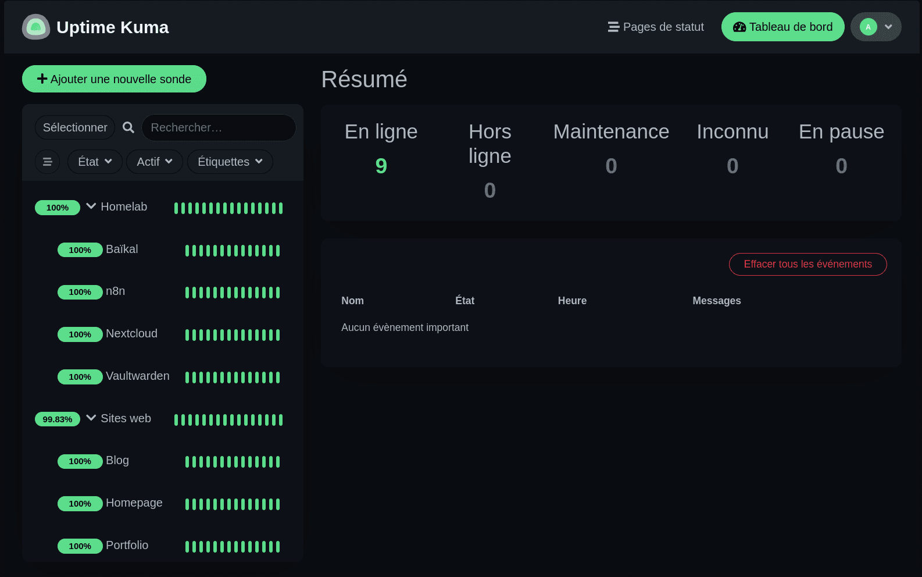Focus the Rechercher search field

tap(219, 127)
